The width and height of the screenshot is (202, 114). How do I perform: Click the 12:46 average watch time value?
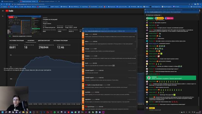click(x=61, y=47)
